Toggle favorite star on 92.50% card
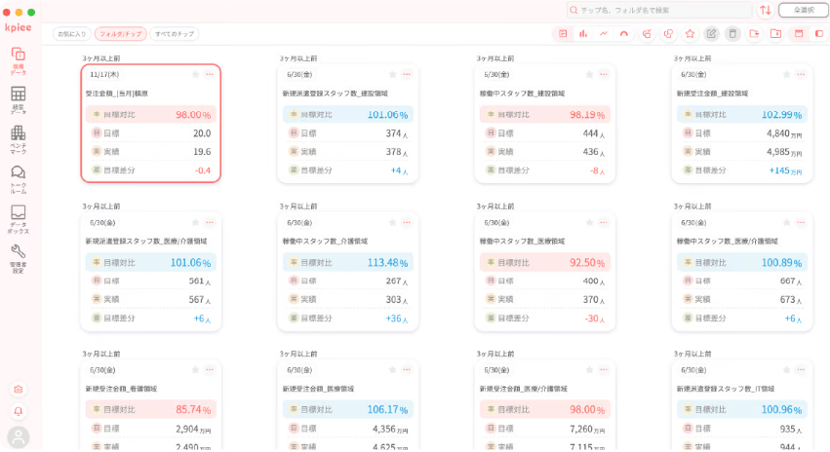The height and width of the screenshot is (452, 830). pyautogui.click(x=590, y=222)
